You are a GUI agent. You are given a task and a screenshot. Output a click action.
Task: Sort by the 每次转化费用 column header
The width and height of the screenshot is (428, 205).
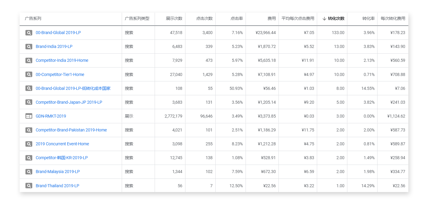[x=393, y=18]
